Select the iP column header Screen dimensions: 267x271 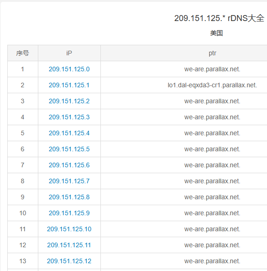pyautogui.click(x=69, y=53)
